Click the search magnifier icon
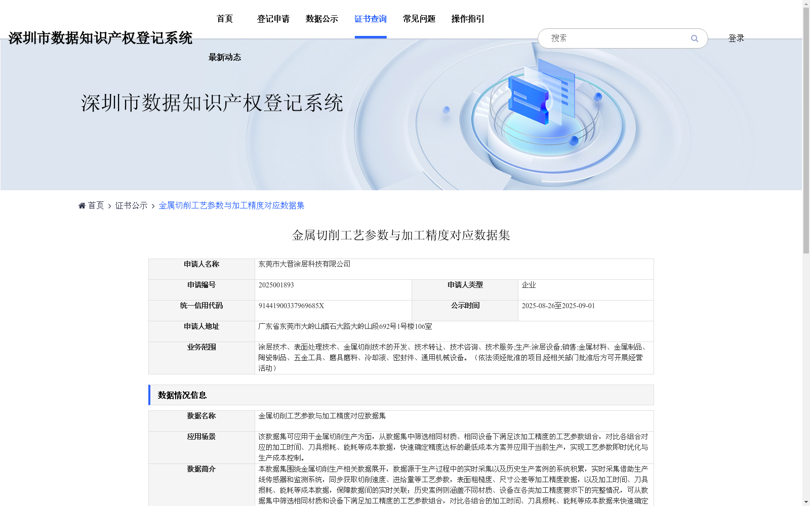 click(694, 38)
